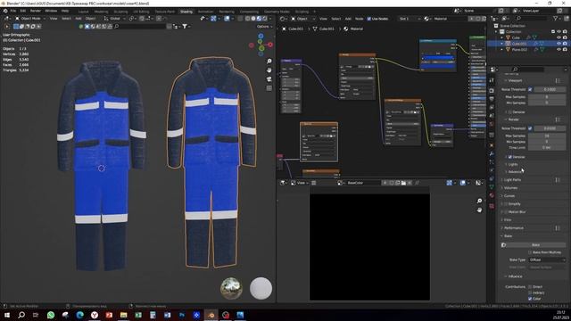The image size is (571, 321).
Task: Enable the Simplify checkbox
Action: (x=506, y=204)
